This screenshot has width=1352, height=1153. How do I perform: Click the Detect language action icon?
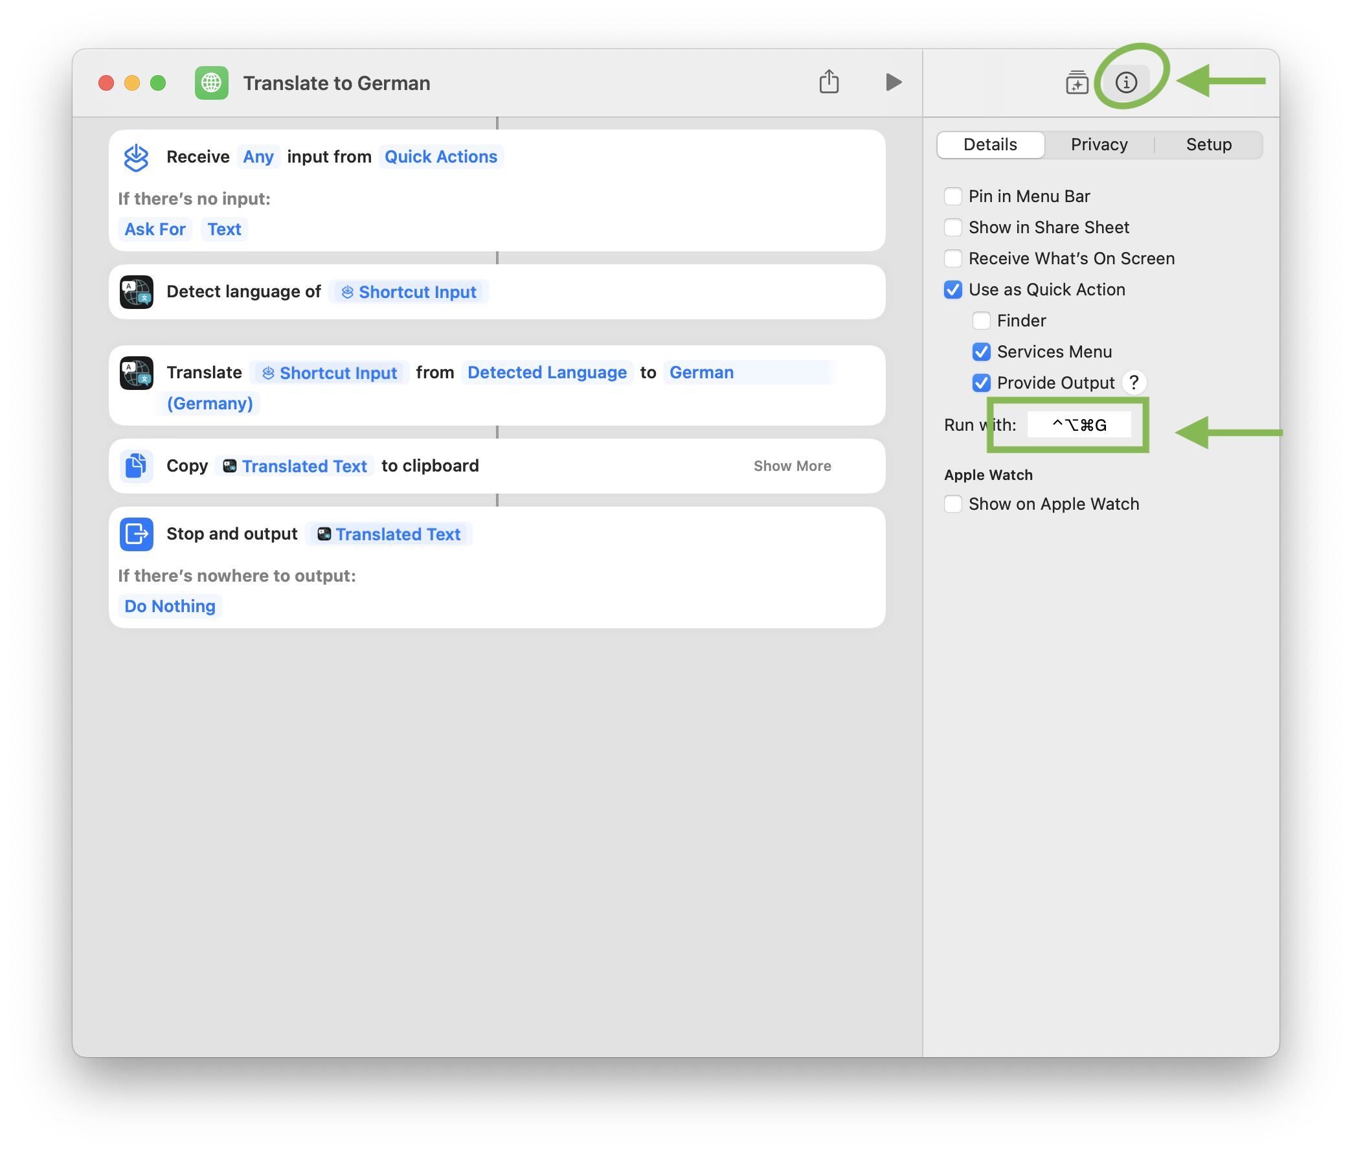(137, 292)
